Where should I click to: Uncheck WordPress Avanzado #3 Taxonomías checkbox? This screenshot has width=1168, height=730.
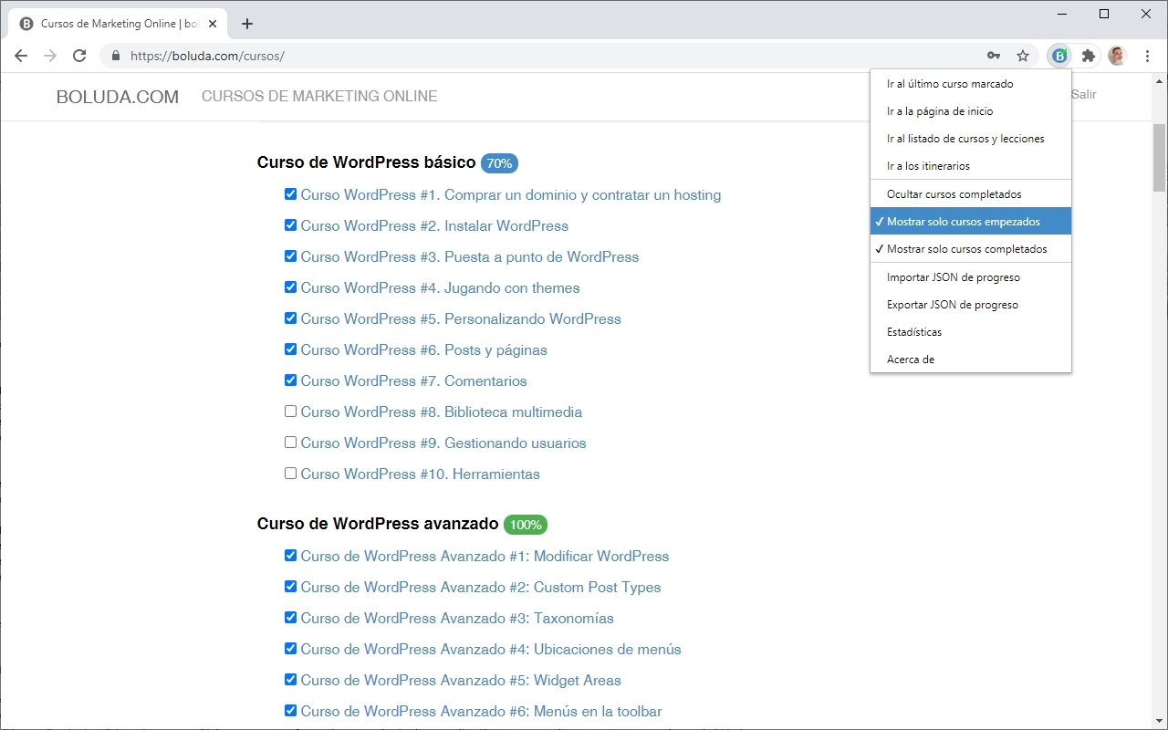pyautogui.click(x=290, y=617)
